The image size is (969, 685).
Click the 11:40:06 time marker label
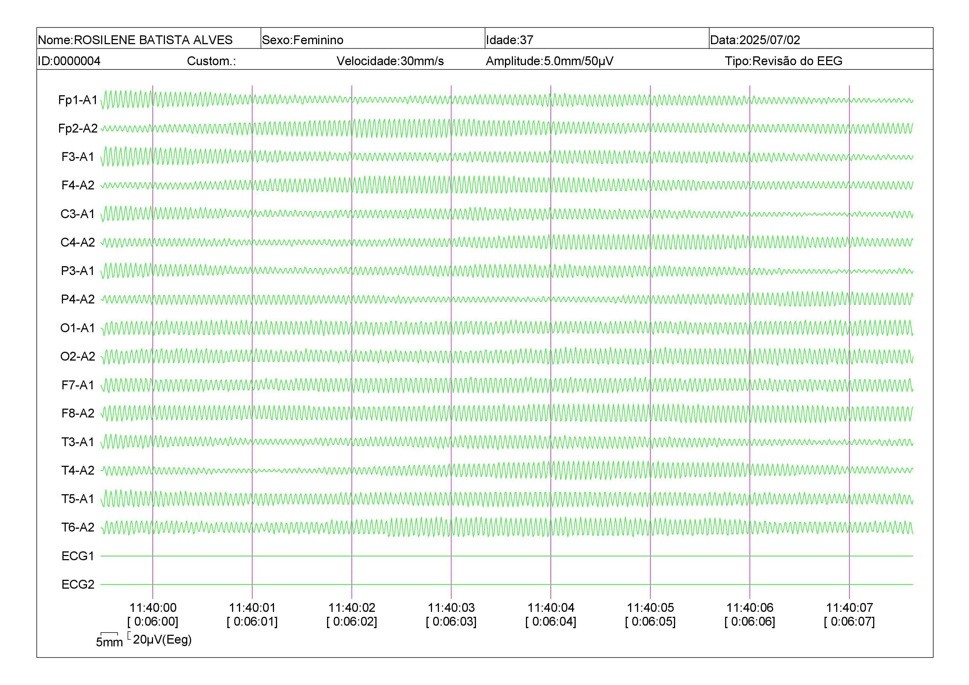tap(750, 608)
